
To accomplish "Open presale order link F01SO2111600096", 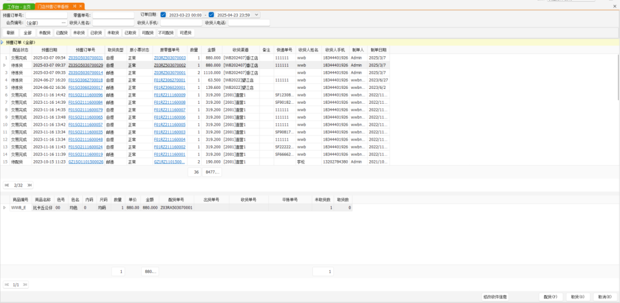I will [x=86, y=95].
